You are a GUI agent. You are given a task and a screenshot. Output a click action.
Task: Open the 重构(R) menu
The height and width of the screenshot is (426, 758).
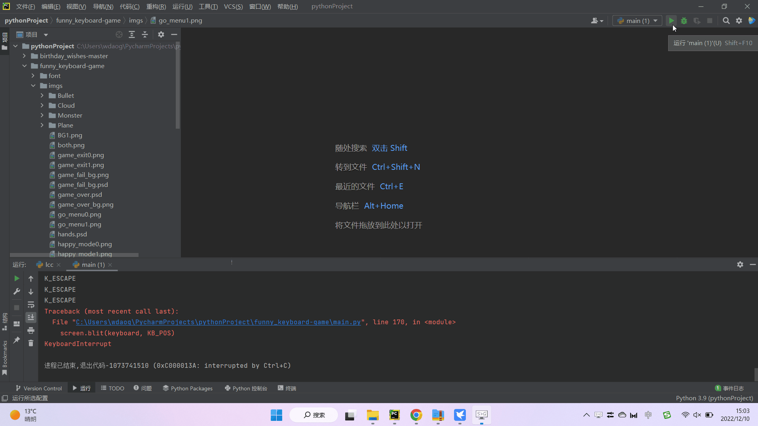156,6
